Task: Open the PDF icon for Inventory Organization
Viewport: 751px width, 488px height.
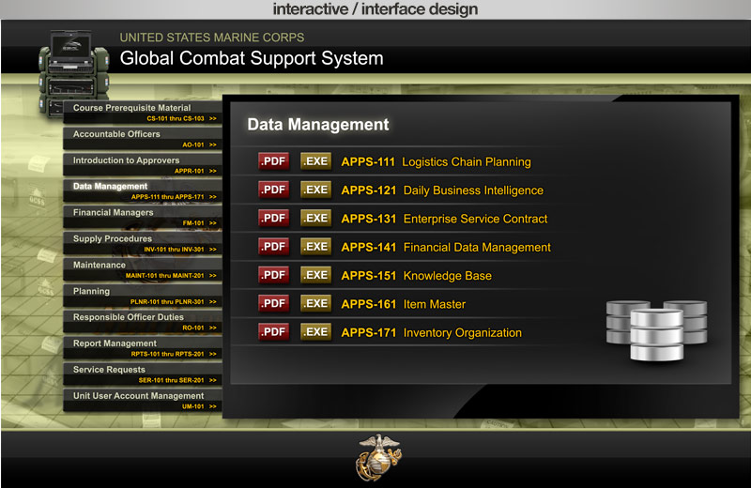Action: point(274,331)
